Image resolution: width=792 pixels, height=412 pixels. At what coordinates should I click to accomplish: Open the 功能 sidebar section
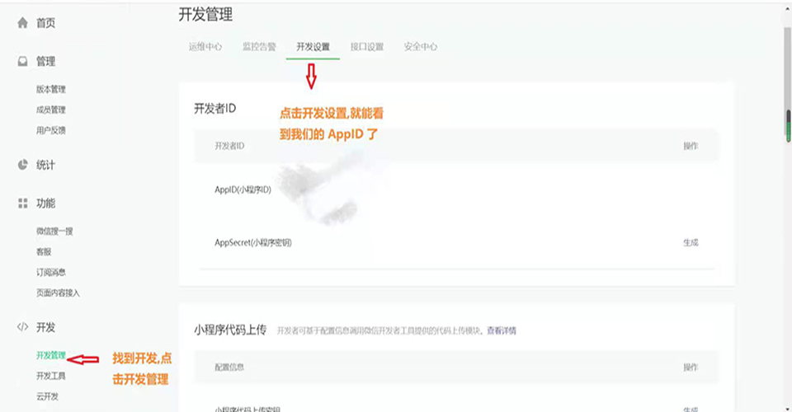pyautogui.click(x=45, y=204)
